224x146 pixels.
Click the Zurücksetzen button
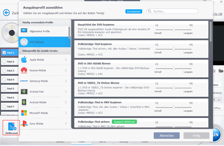click(134, 11)
